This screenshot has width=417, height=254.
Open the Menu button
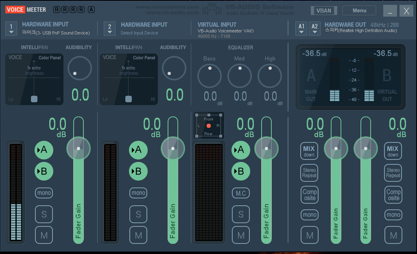point(359,11)
